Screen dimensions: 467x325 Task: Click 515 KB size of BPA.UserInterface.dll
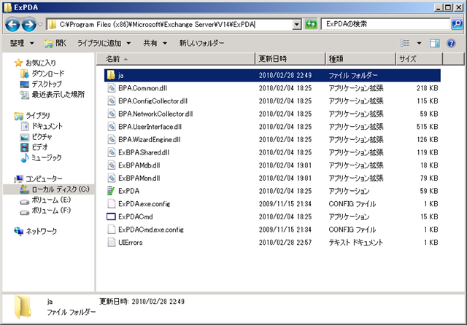427,127
